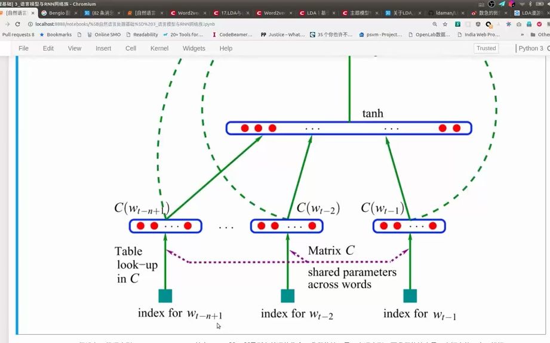550x343 pixels.
Task: Toggle the notebook Trusted status button
Action: tap(486, 48)
